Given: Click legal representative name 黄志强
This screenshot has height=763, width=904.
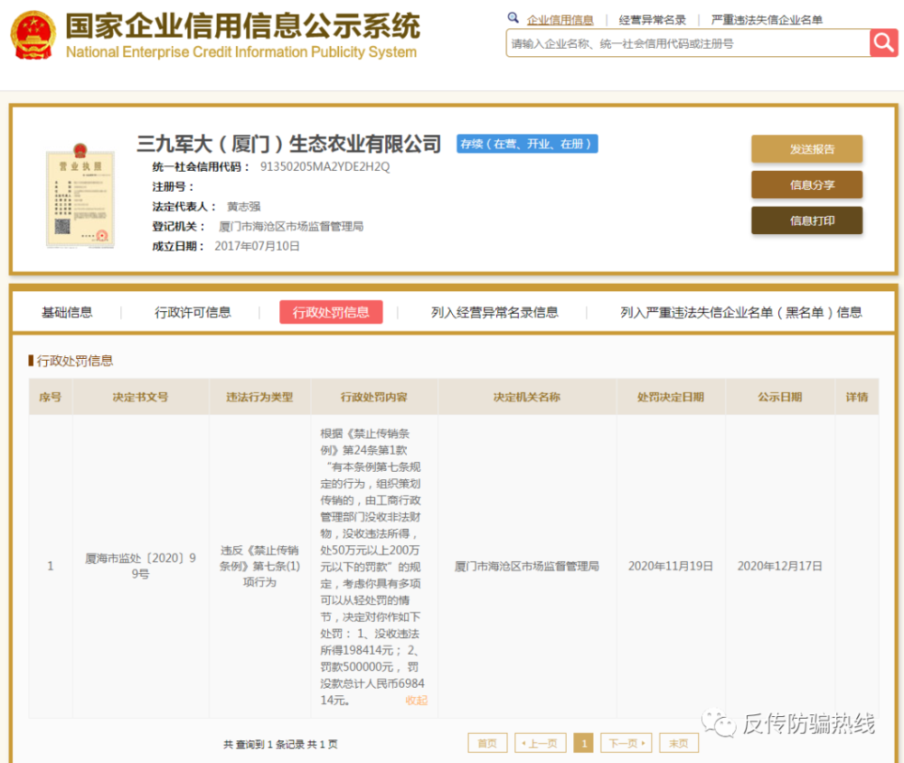Looking at the screenshot, I should [243, 206].
